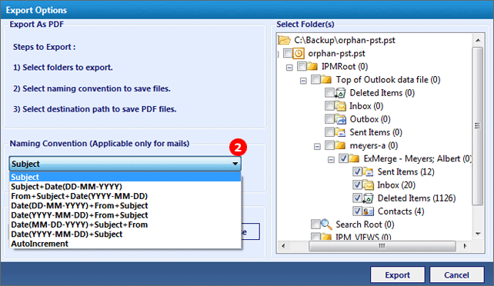
Task: Tick the Deleted Items (0) checkbox
Action: click(329, 93)
